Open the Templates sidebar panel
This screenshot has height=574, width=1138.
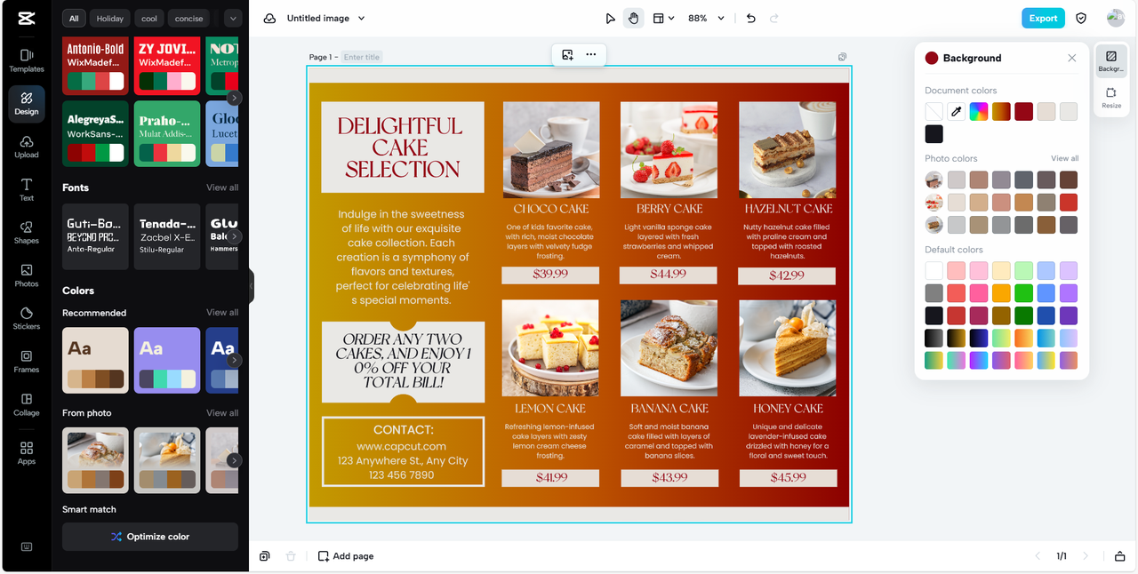click(x=27, y=60)
